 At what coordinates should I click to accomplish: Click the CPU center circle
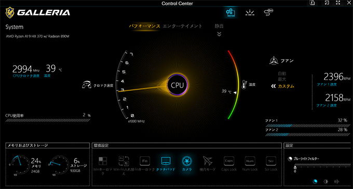[x=178, y=85]
